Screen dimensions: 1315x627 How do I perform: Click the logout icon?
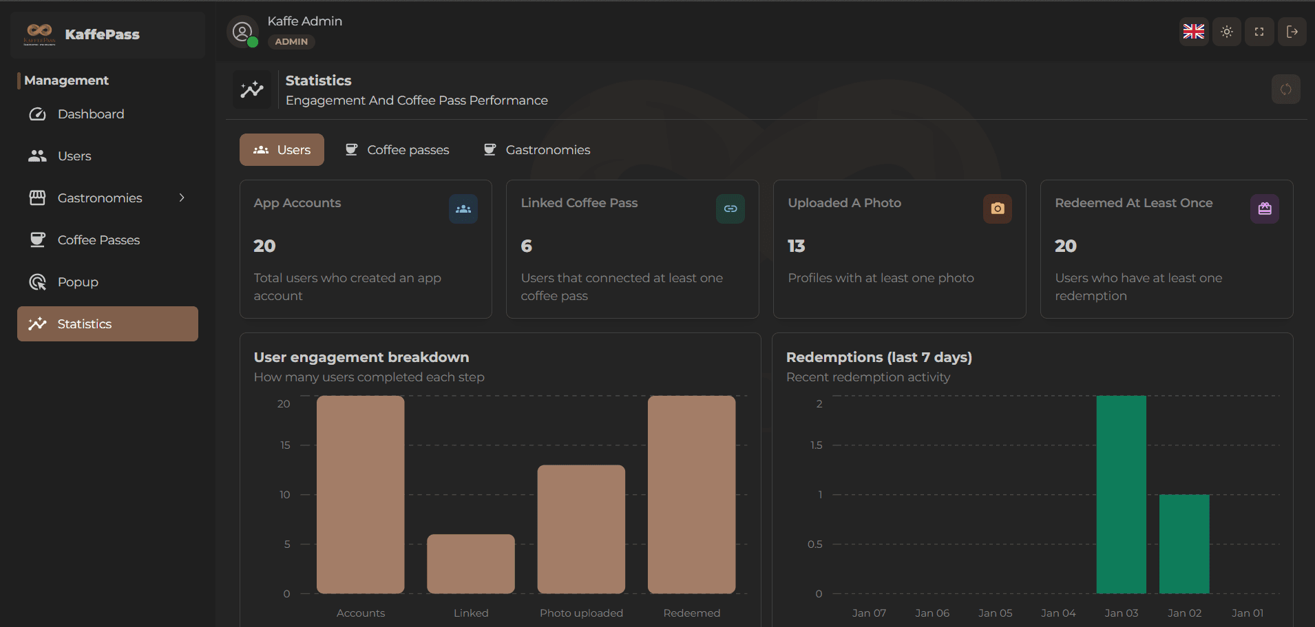[x=1292, y=32]
